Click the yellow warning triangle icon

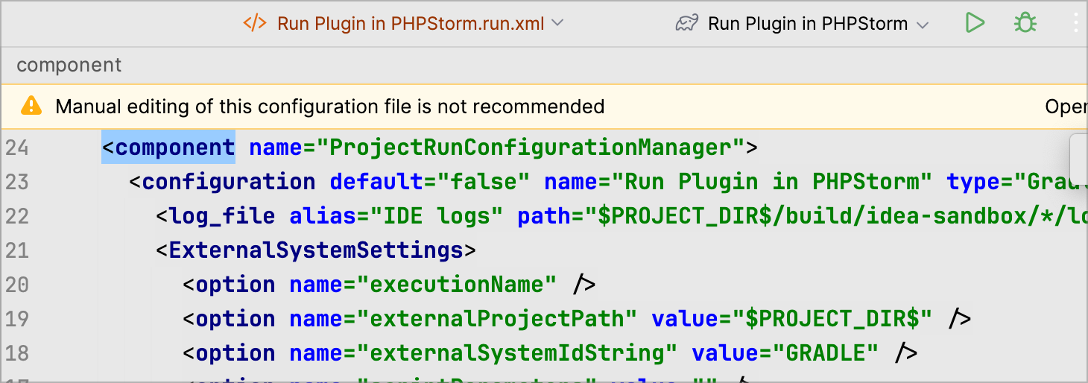click(31, 106)
